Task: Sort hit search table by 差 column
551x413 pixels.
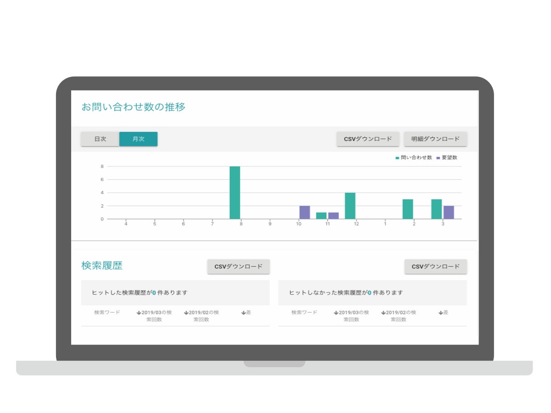Action: pos(246,313)
